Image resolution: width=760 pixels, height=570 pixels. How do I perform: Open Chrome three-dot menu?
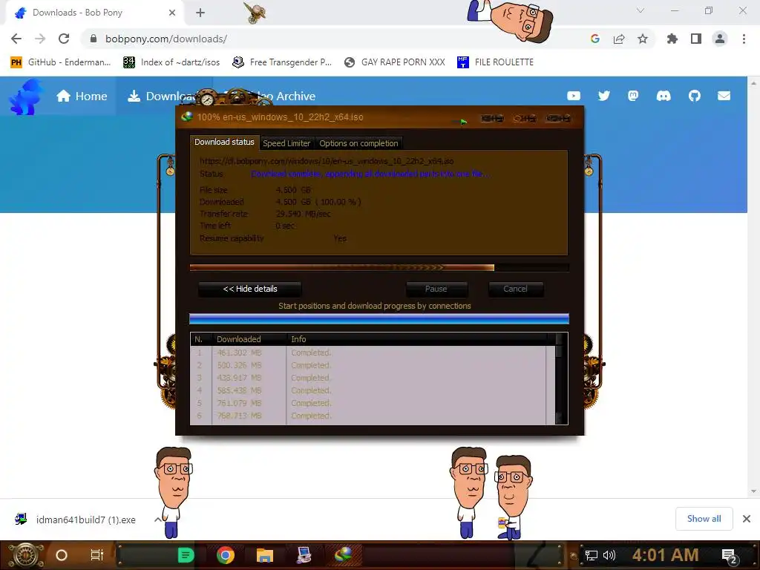point(744,39)
